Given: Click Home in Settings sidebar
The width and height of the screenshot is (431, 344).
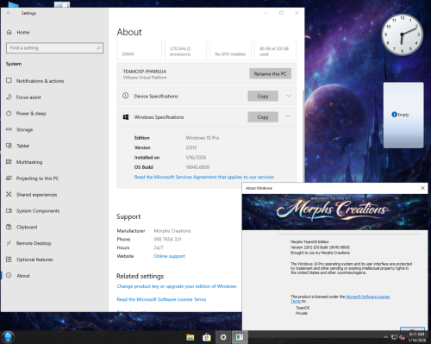Looking at the screenshot, I should point(23,32).
